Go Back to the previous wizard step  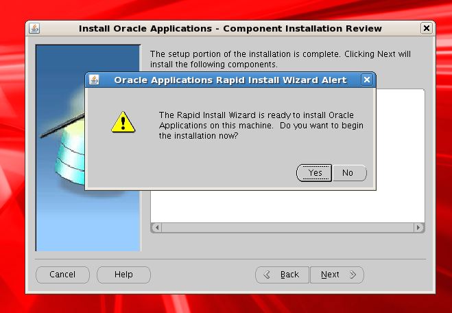click(x=282, y=275)
